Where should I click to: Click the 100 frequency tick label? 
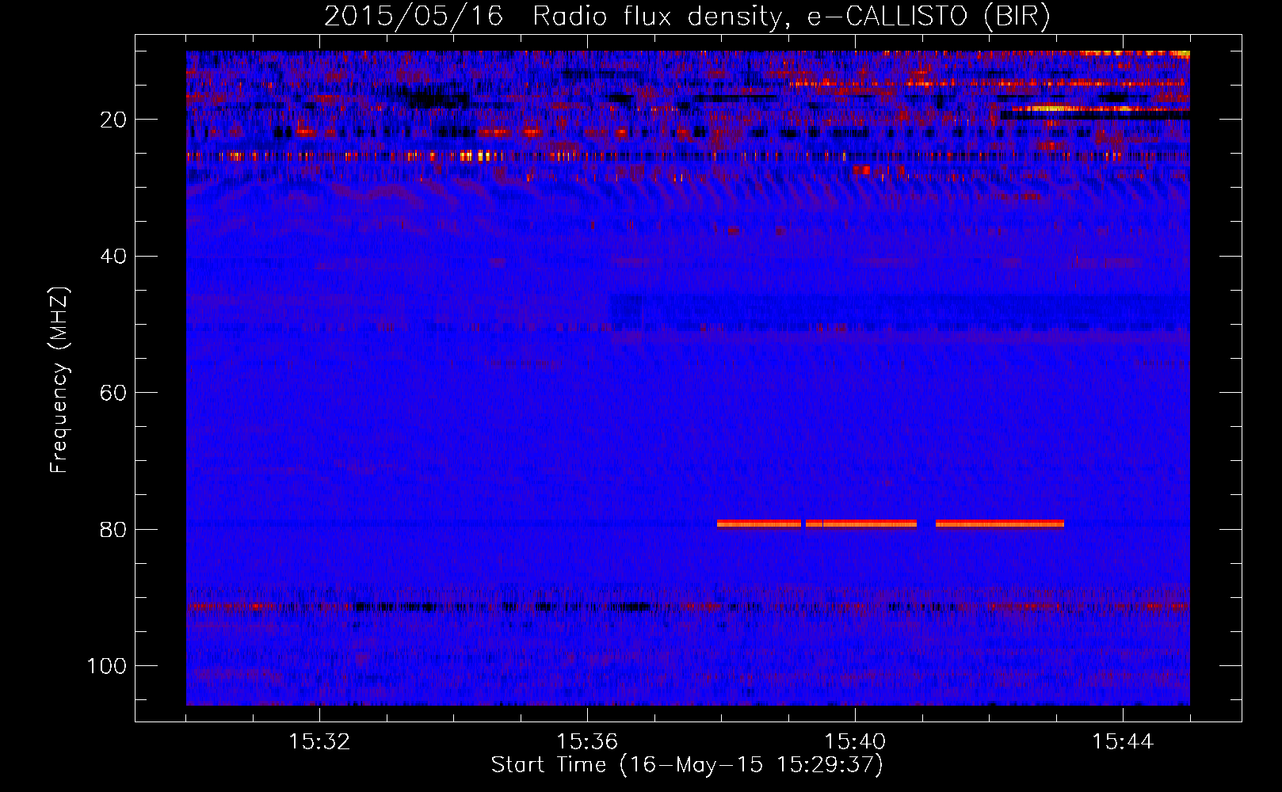click(x=107, y=666)
